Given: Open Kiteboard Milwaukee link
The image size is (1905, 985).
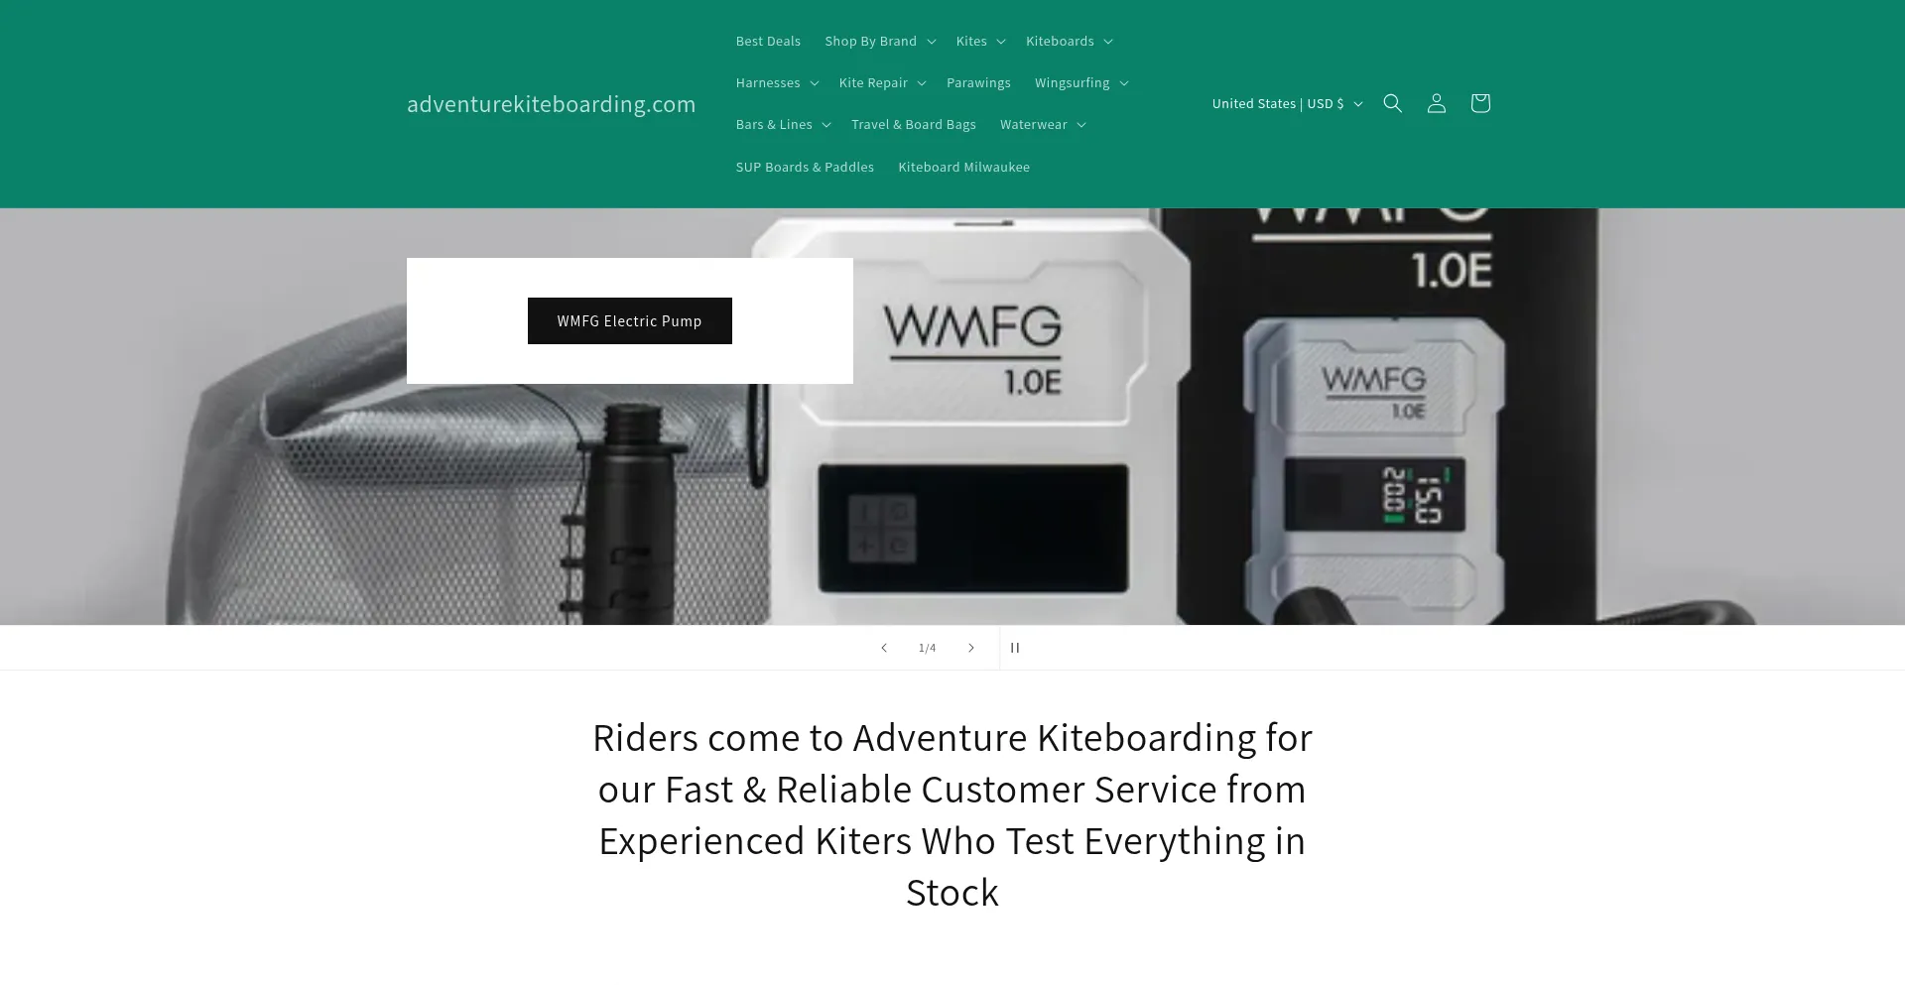Looking at the screenshot, I should point(963,167).
